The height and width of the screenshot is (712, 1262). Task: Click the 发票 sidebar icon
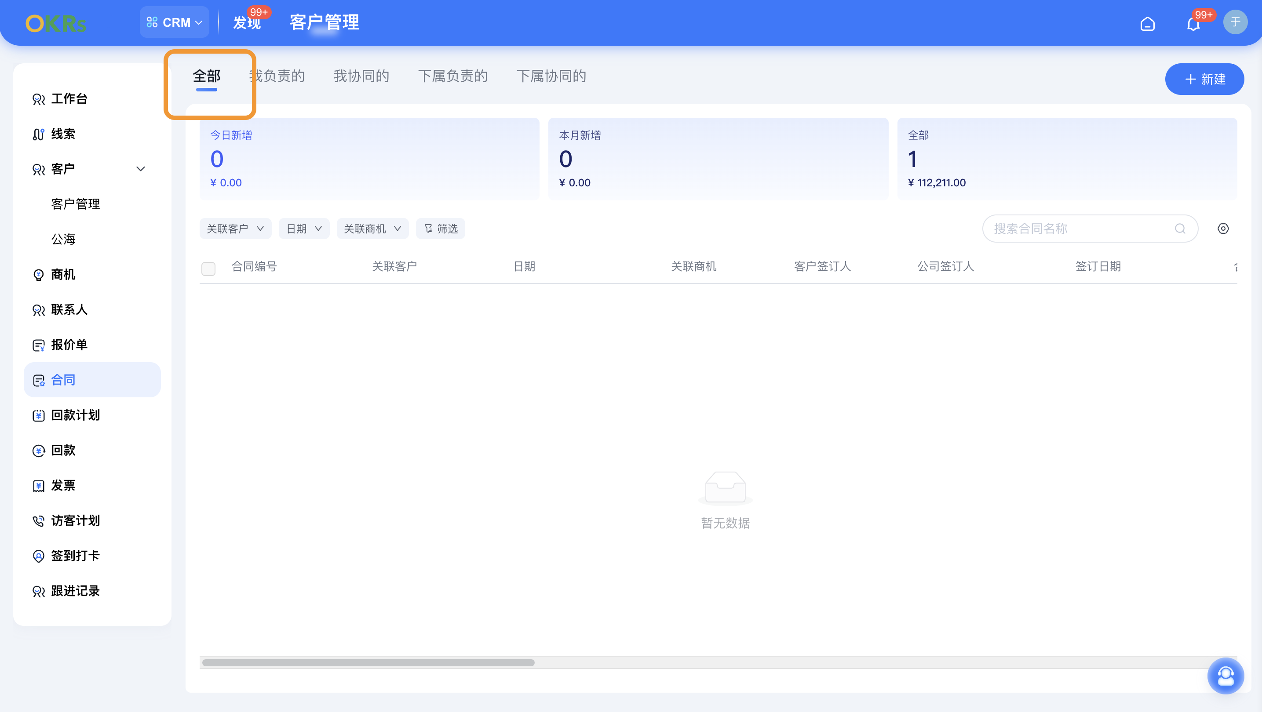[x=38, y=486]
